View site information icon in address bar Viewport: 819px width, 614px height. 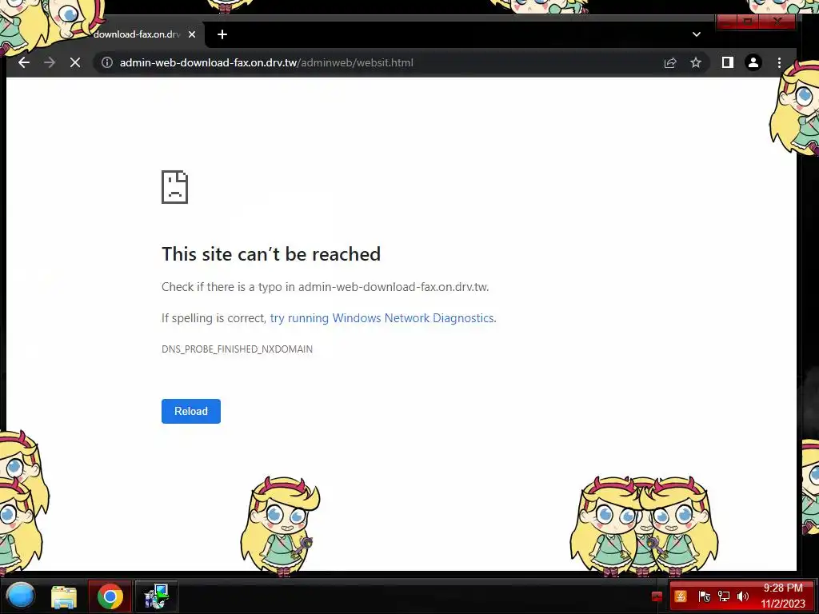(107, 62)
